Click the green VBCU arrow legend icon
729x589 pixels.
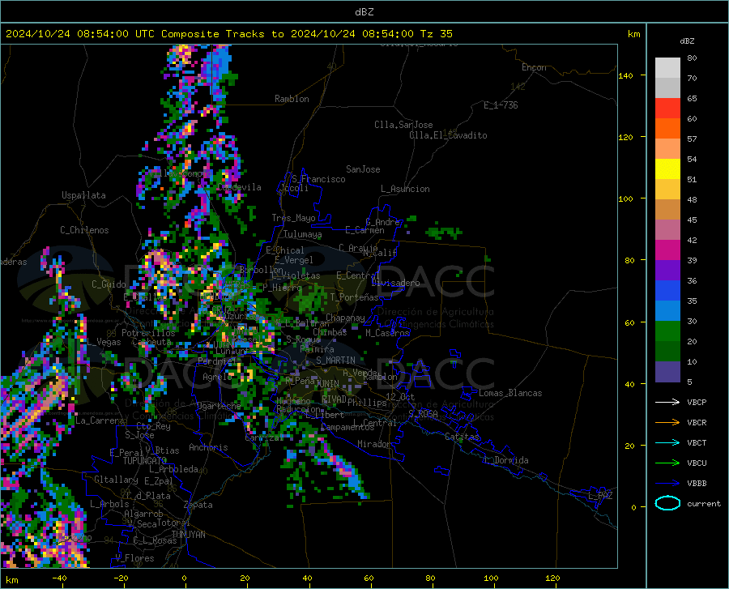coord(667,463)
